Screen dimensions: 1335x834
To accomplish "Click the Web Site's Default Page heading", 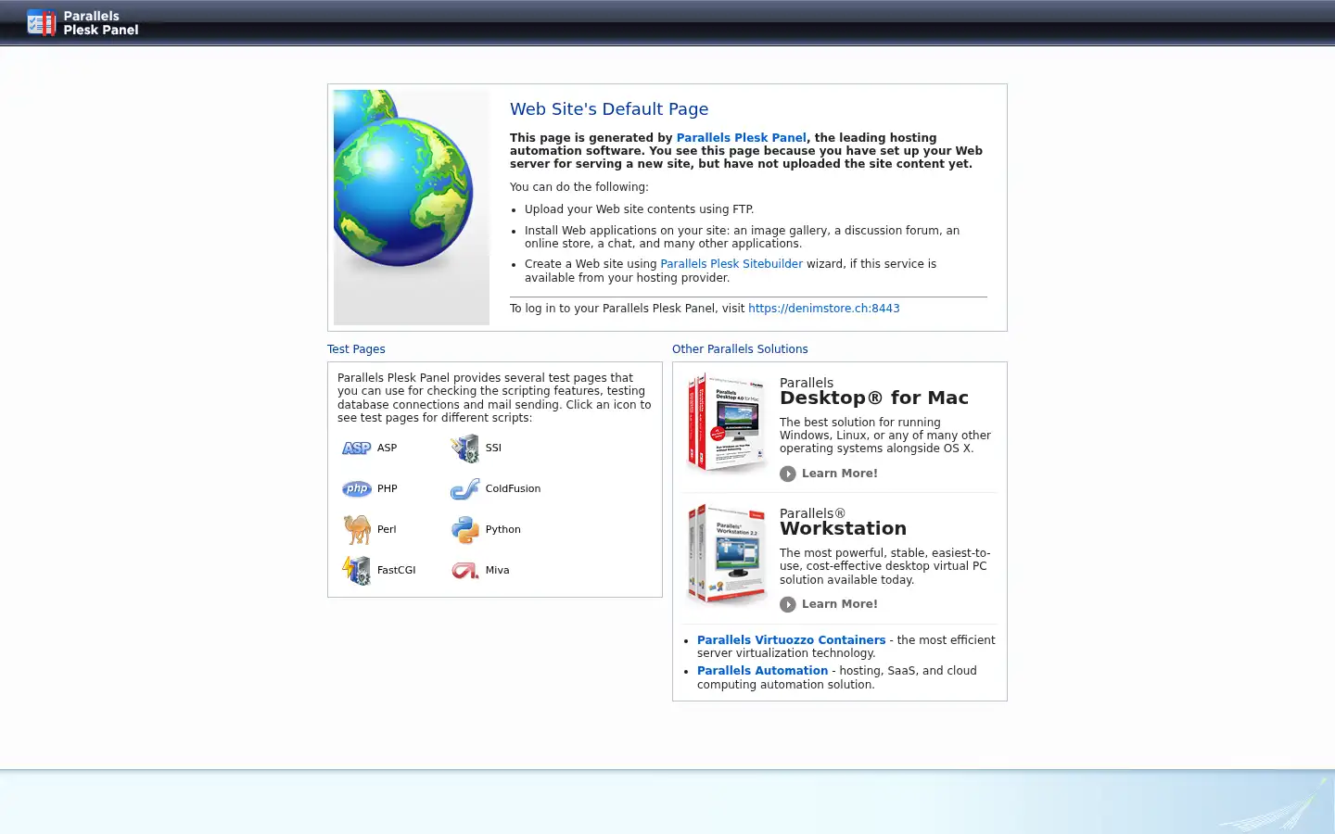I will [609, 109].
